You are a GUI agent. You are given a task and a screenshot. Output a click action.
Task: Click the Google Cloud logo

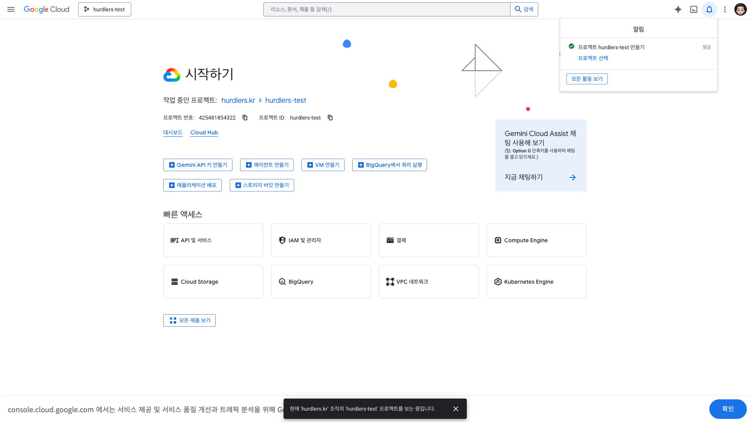pyautogui.click(x=46, y=9)
